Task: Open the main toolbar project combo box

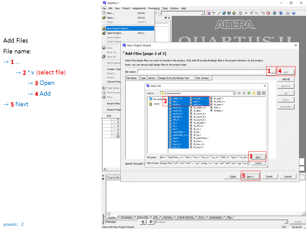Action: click(203, 13)
